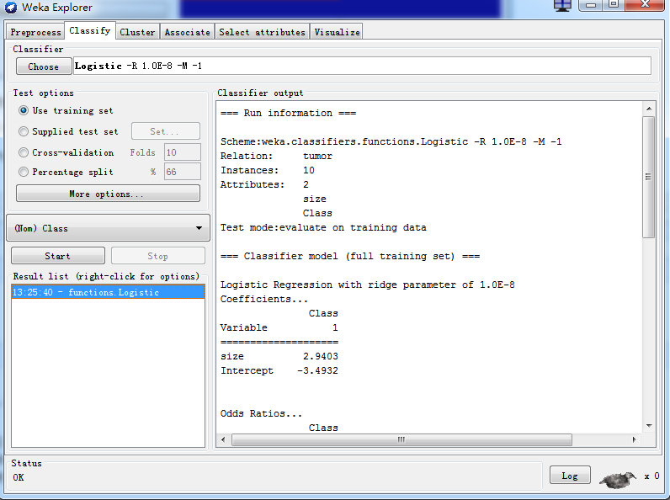Viewport: 670px width, 500px height.
Task: Go to the Select attributes tab
Action: click(x=262, y=32)
